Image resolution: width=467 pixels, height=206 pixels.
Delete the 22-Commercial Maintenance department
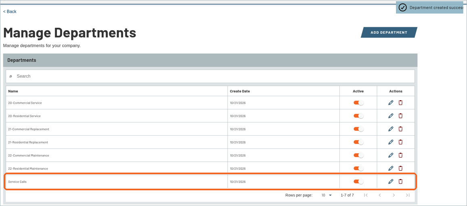(400, 155)
